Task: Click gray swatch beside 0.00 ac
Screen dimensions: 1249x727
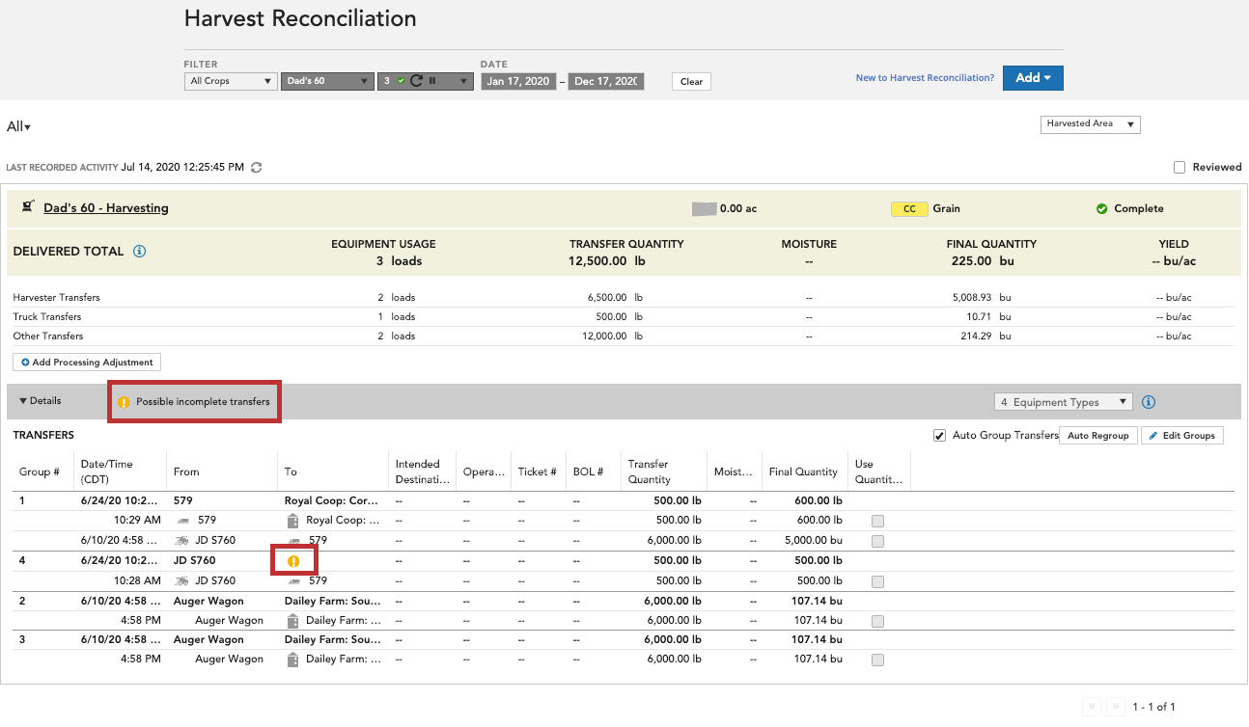Action: coord(705,208)
